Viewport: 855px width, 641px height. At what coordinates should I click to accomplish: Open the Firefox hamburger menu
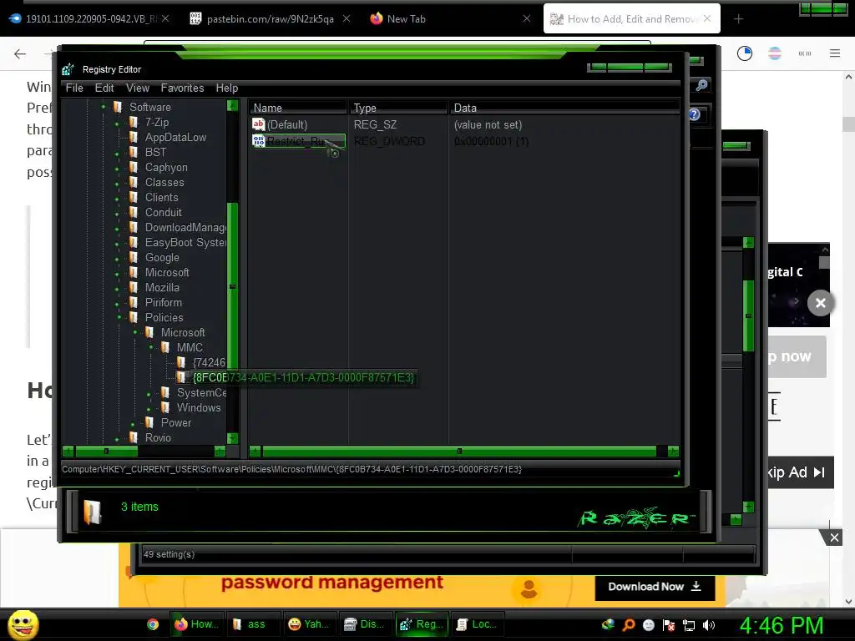[835, 53]
